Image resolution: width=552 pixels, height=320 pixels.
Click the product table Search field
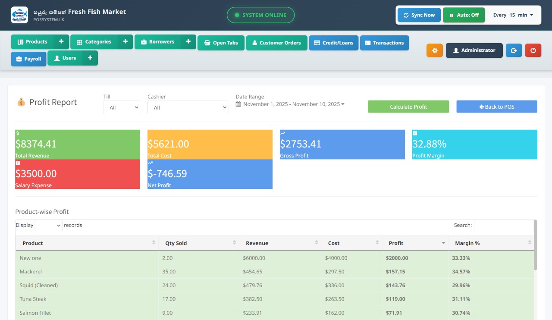tap(503, 225)
